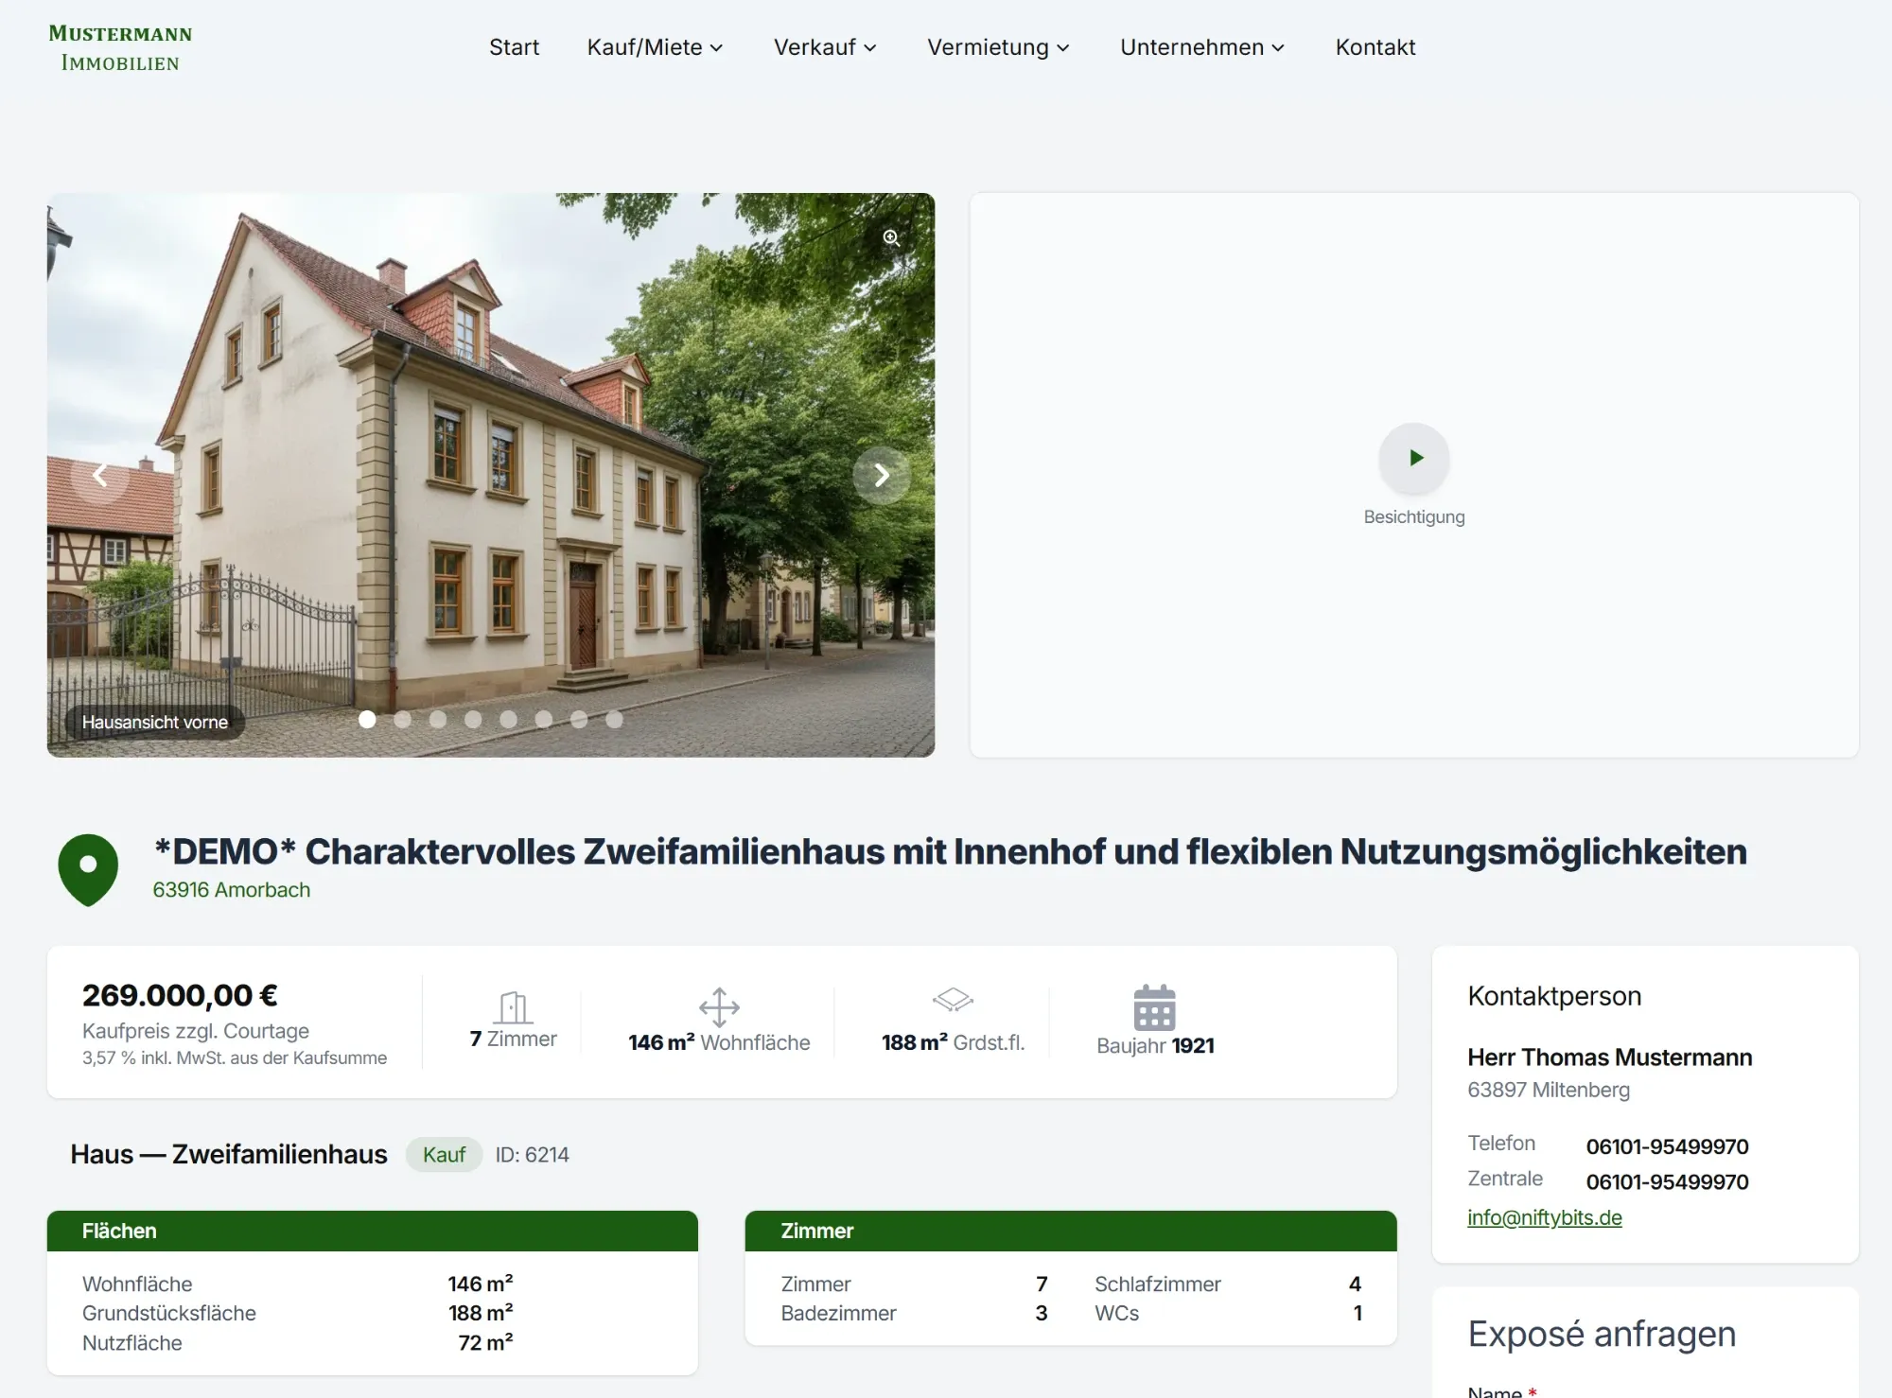Expand the Kauf/Miete dropdown menu
The width and height of the screenshot is (1892, 1398).
click(x=655, y=47)
